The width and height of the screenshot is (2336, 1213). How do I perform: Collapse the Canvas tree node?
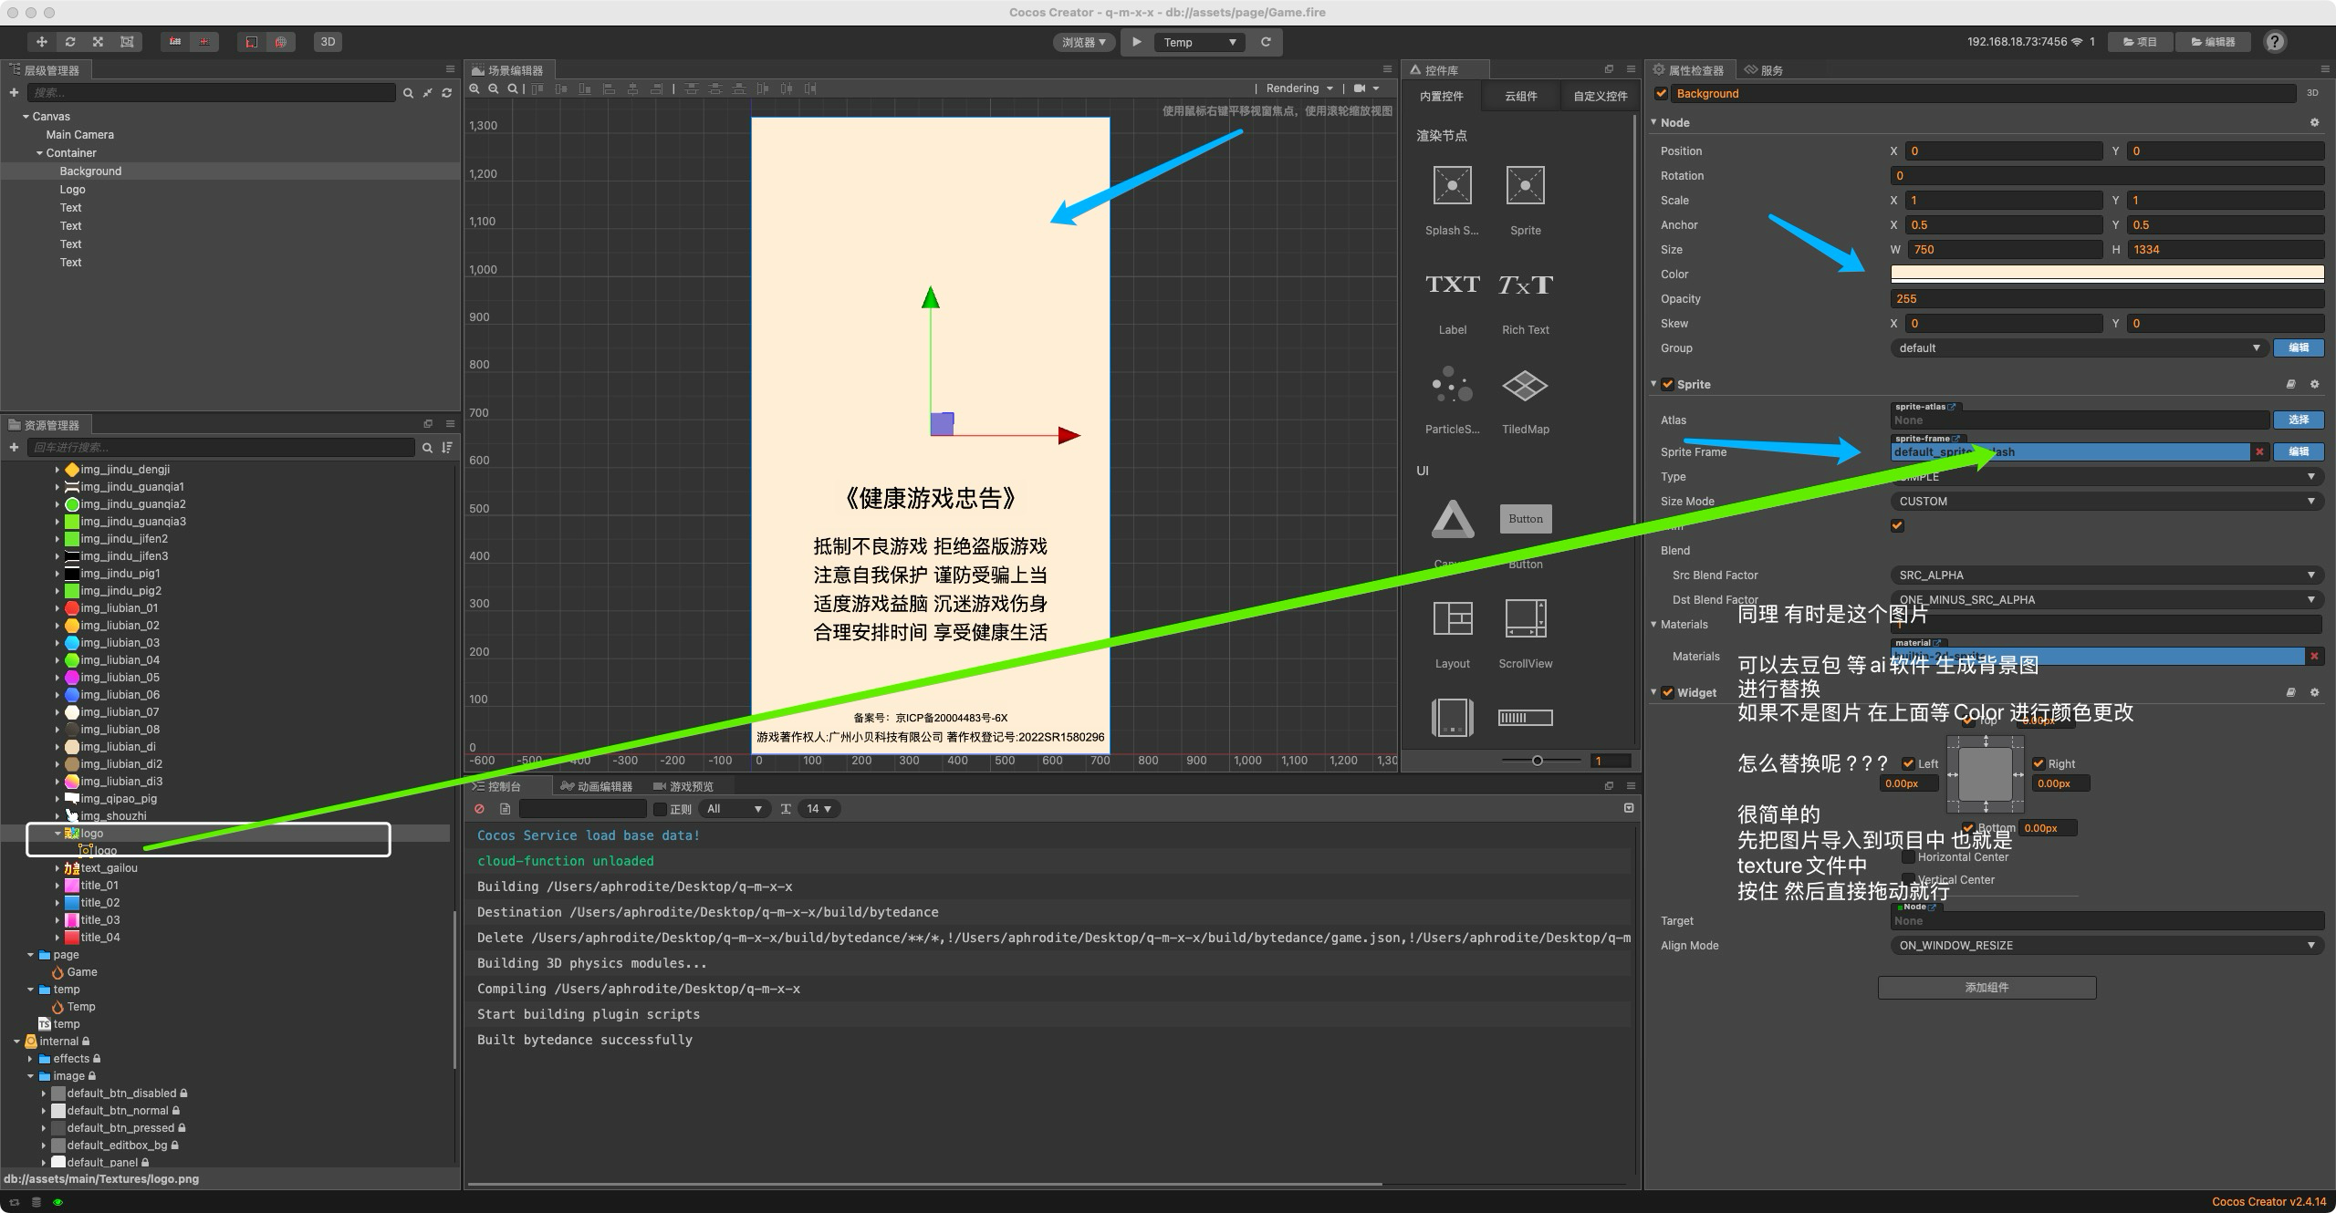coord(26,117)
